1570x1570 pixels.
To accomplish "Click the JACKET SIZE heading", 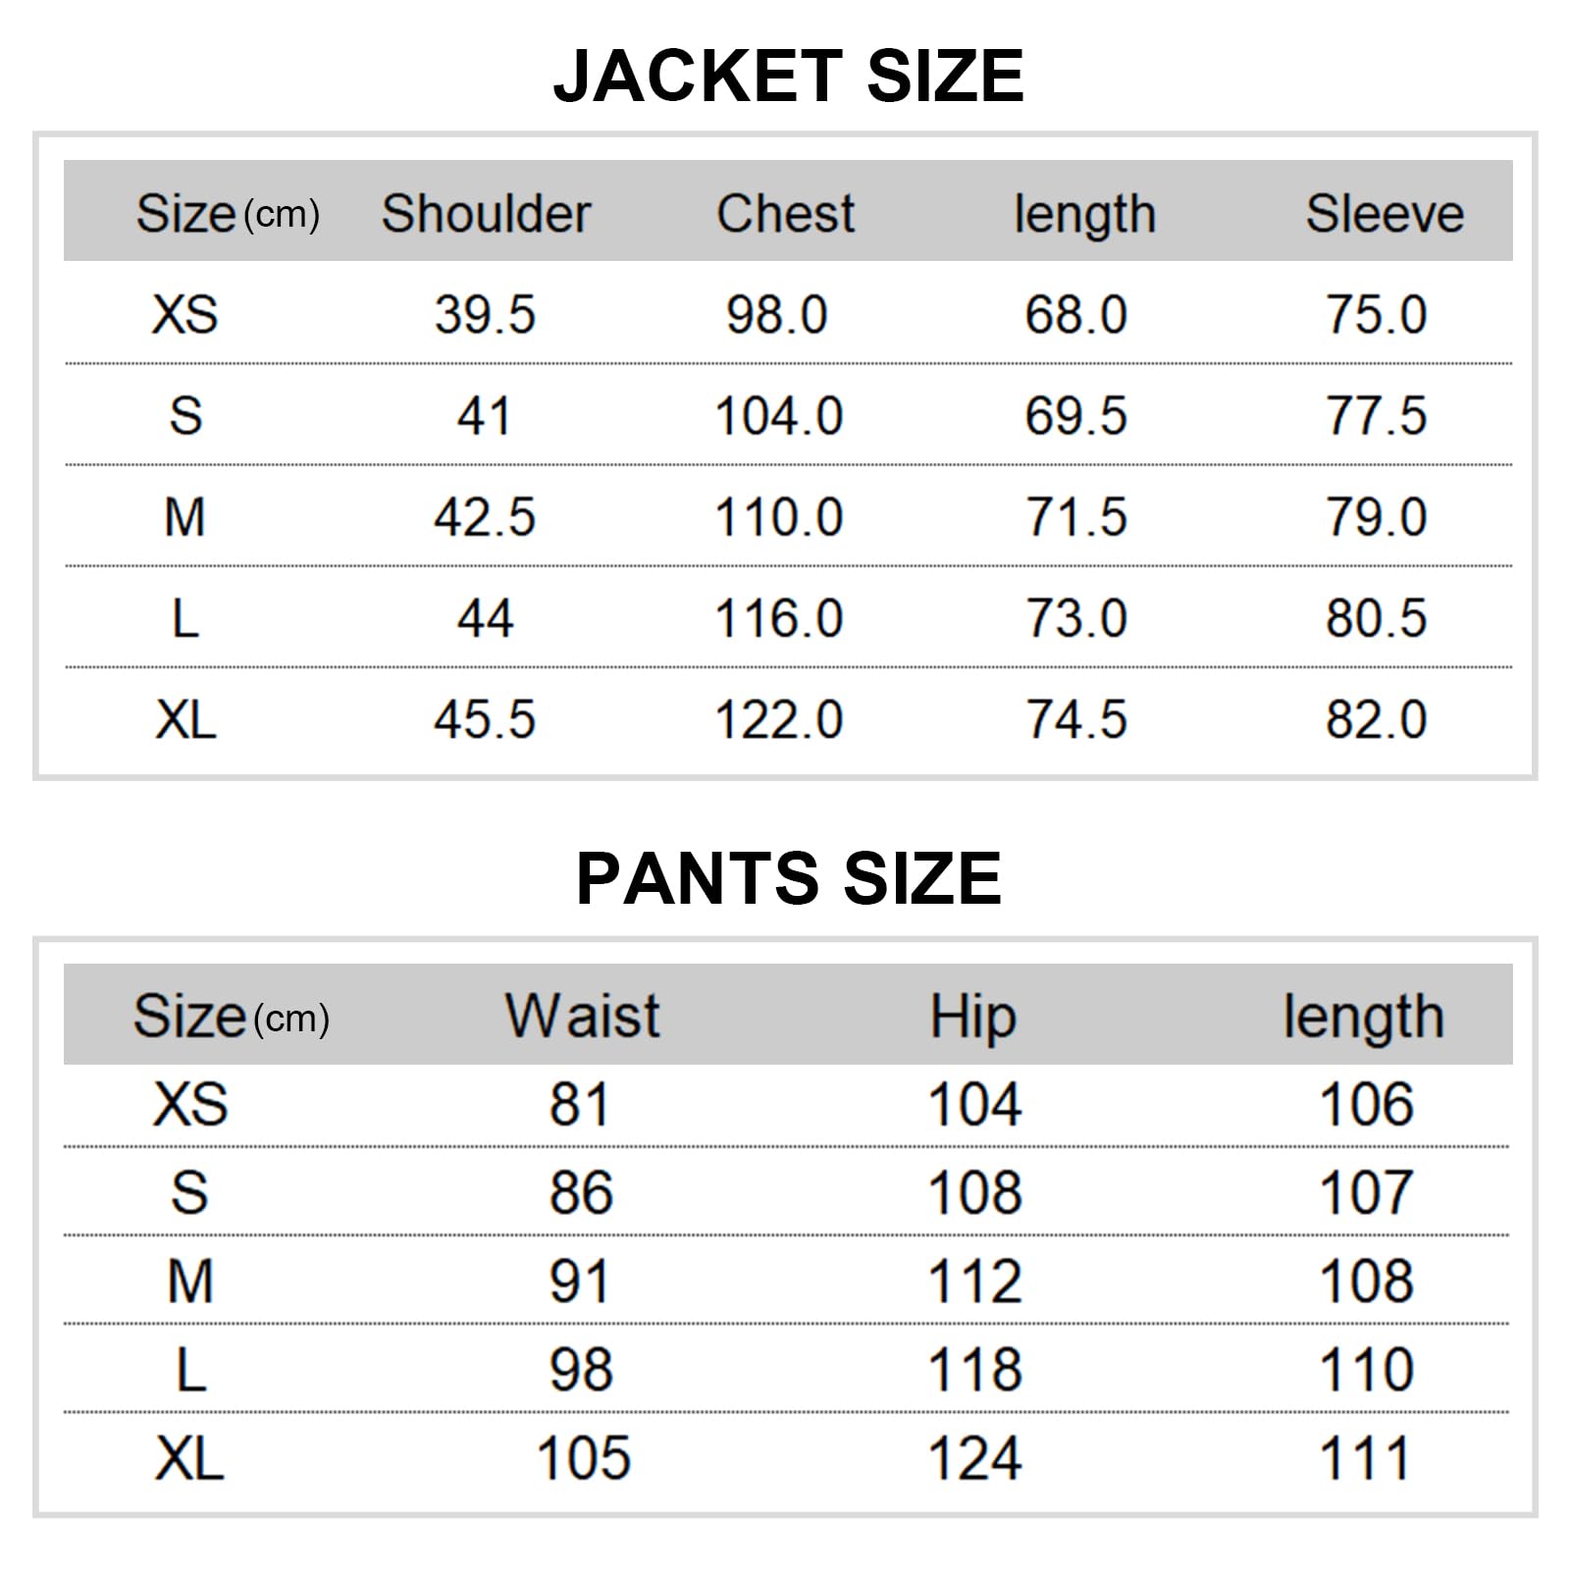I will tap(789, 77).
